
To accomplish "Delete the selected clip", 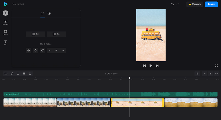I will pos(30,74).
